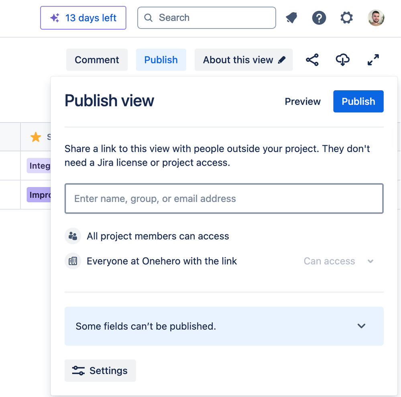Click the Preview button
This screenshot has width=401, height=397.
click(x=303, y=101)
